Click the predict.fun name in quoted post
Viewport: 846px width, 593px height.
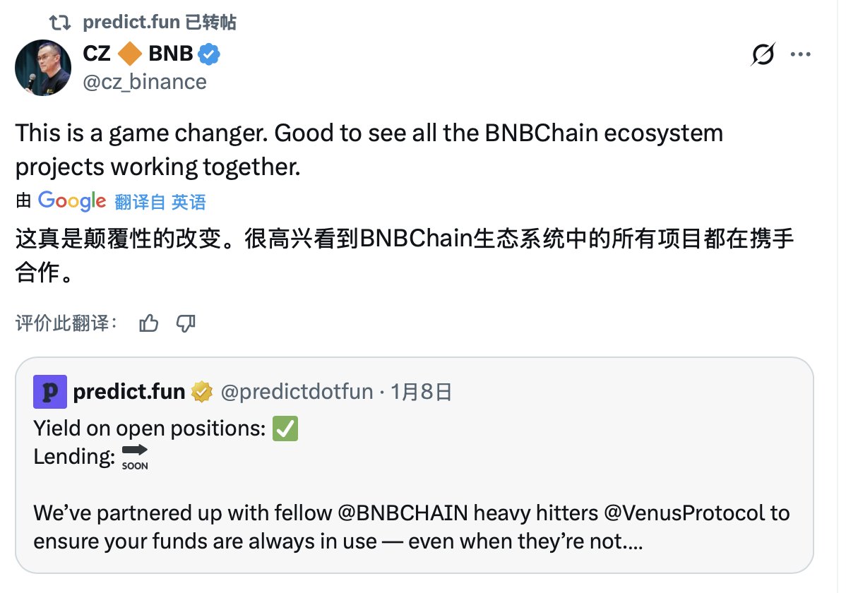[x=129, y=392]
